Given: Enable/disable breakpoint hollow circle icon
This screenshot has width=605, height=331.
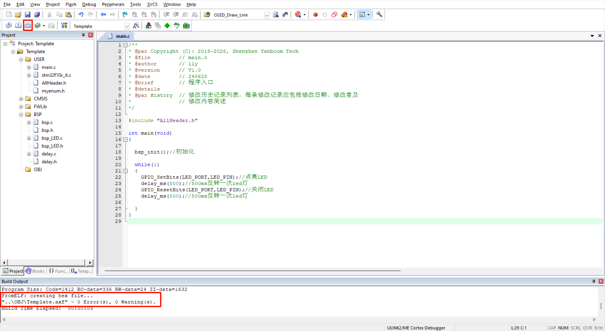Looking at the screenshot, I should pos(325,14).
